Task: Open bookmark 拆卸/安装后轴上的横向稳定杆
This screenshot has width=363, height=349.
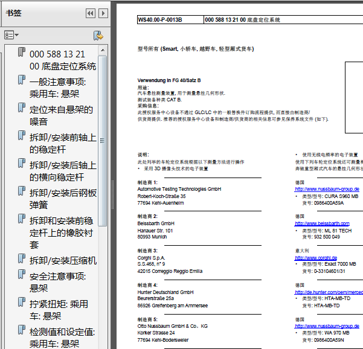Action: click(x=63, y=171)
